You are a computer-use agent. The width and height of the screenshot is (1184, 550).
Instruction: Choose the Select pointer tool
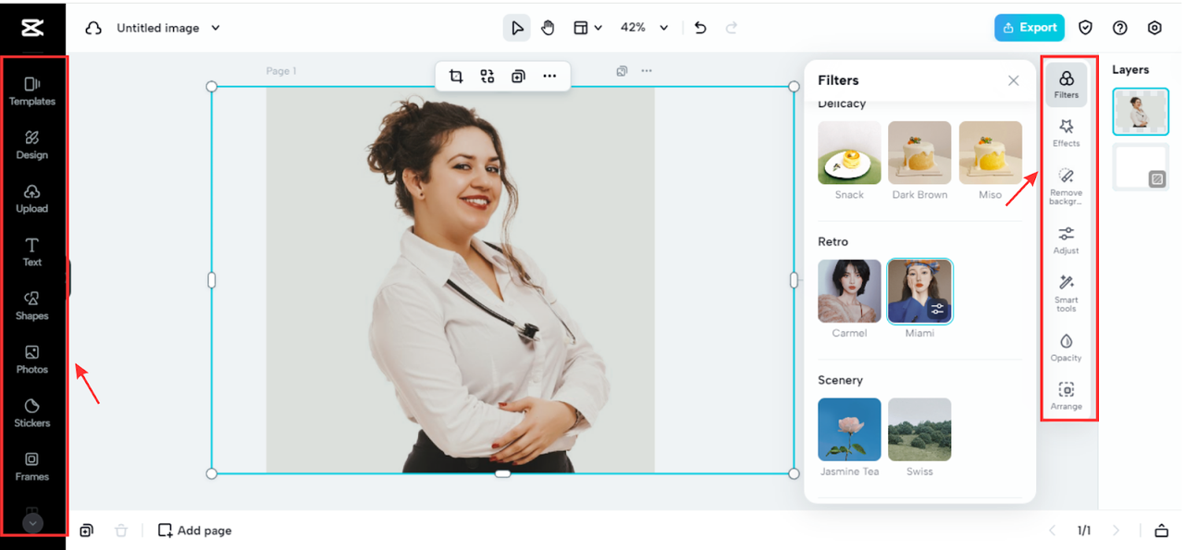517,28
